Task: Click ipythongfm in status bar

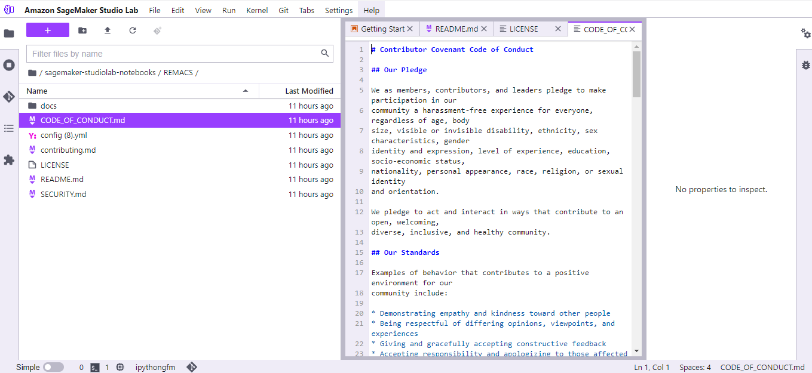Action: point(155,368)
